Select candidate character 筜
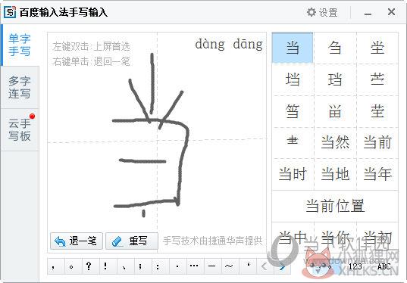 coord(293,111)
